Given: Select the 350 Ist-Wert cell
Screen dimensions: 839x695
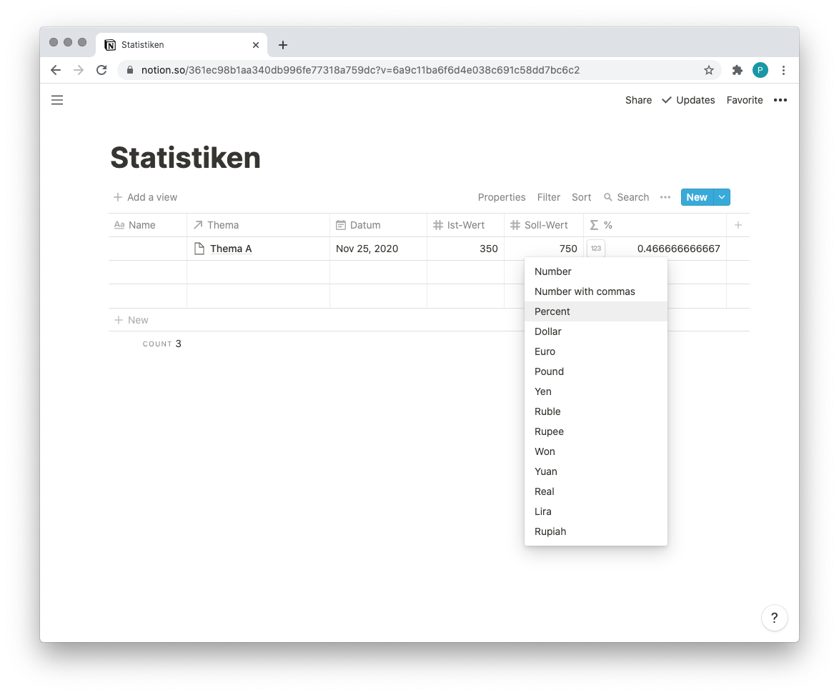Looking at the screenshot, I should click(x=465, y=249).
